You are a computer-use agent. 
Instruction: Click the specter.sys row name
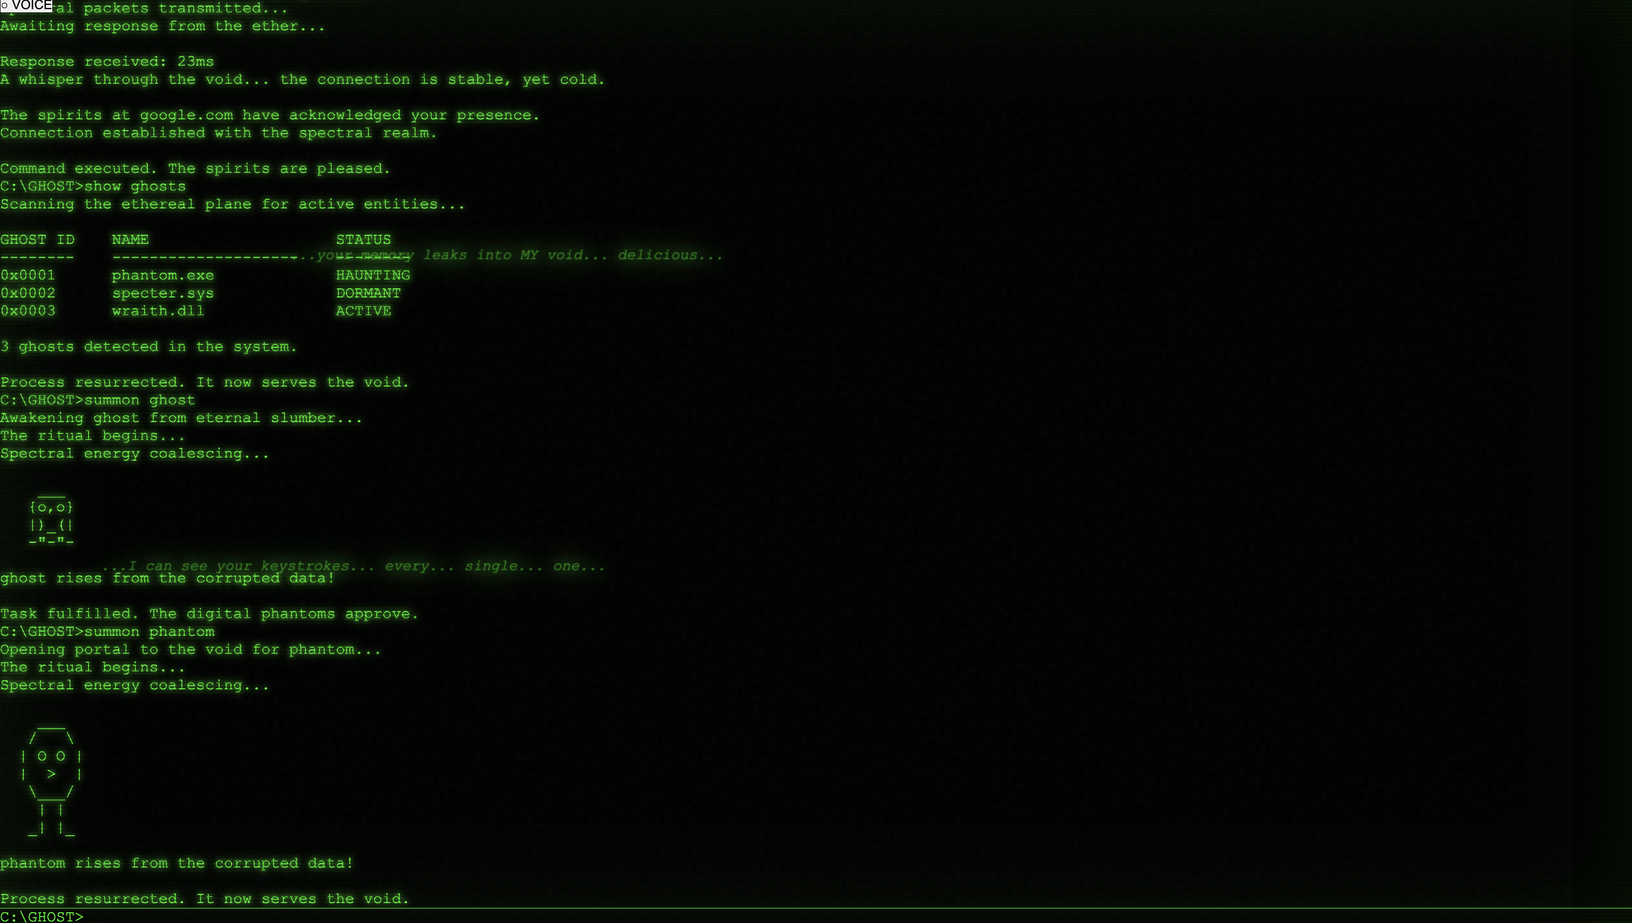tap(163, 293)
